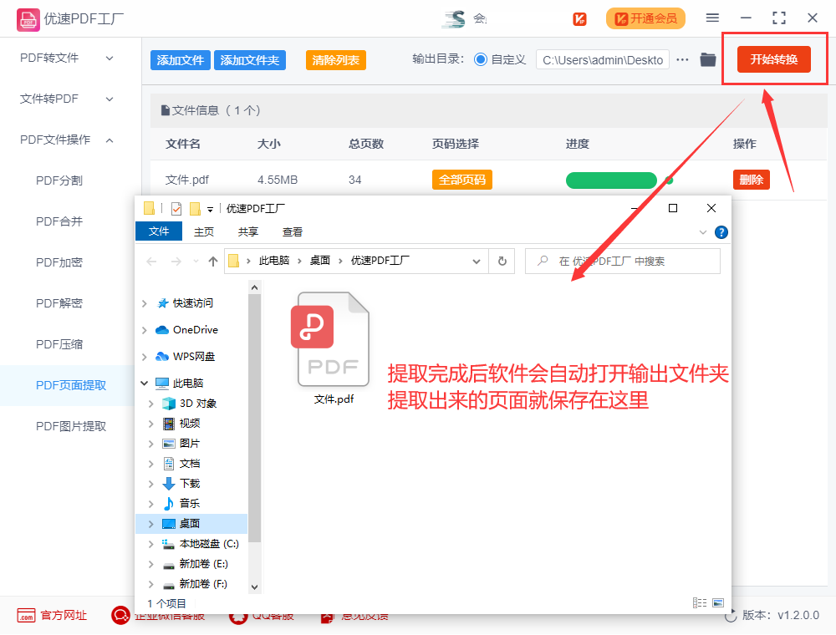Select 本地磁盘 (C:) drive
Screen dimensions: 836x635
(x=201, y=544)
